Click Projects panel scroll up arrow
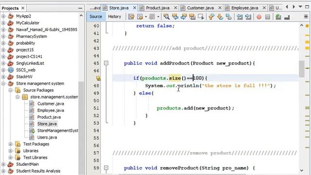311x175 pixels. 81,16
